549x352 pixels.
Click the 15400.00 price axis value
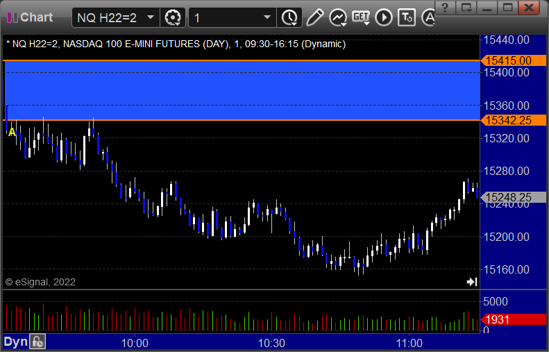(x=506, y=72)
